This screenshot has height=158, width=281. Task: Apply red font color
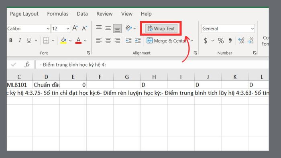pyautogui.click(x=78, y=41)
